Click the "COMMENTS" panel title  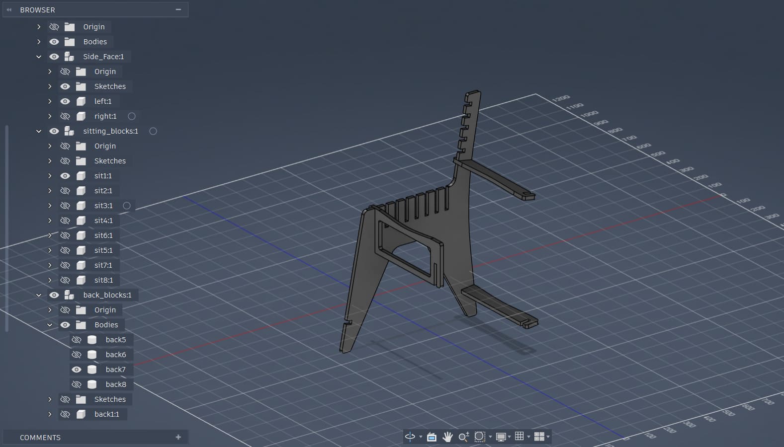40,438
